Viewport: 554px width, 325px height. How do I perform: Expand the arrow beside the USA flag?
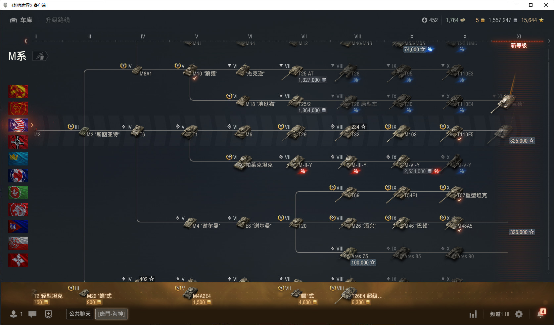point(32,125)
